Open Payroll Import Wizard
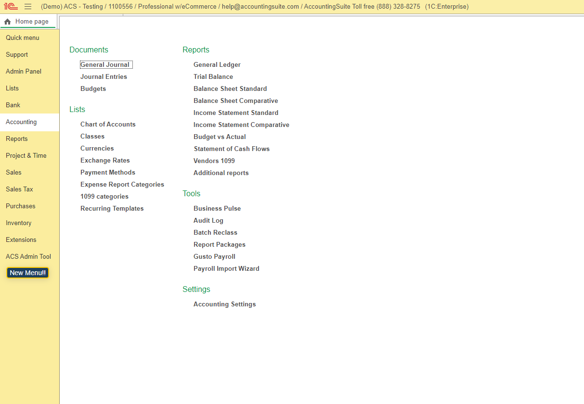584x404 pixels. point(226,269)
